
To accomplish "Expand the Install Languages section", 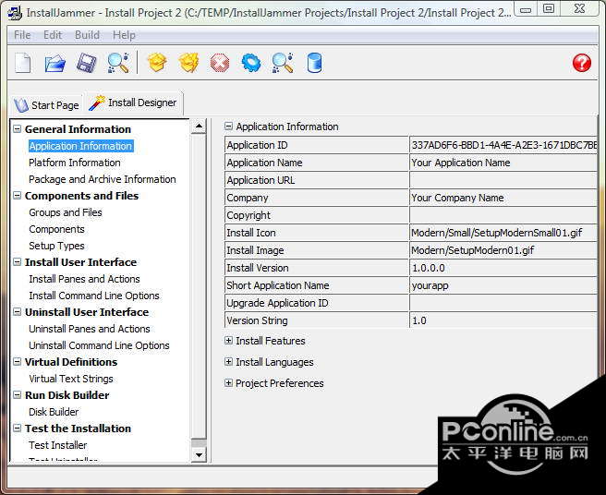I will 229,362.
